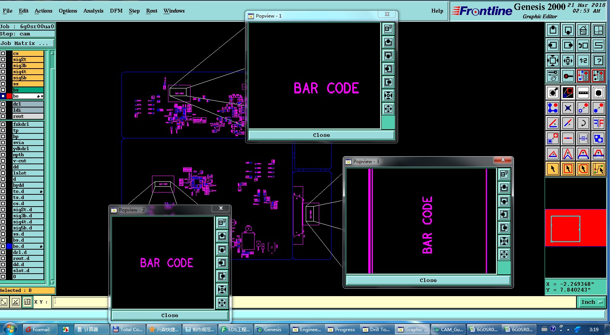Viewport: 610px width, 335px height.
Task: Click Close button in Popview 2
Action: (x=170, y=315)
